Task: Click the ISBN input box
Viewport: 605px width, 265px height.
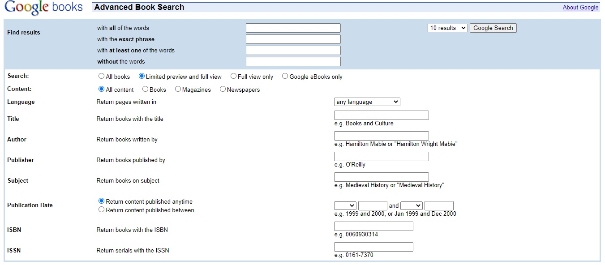Action: (373, 227)
